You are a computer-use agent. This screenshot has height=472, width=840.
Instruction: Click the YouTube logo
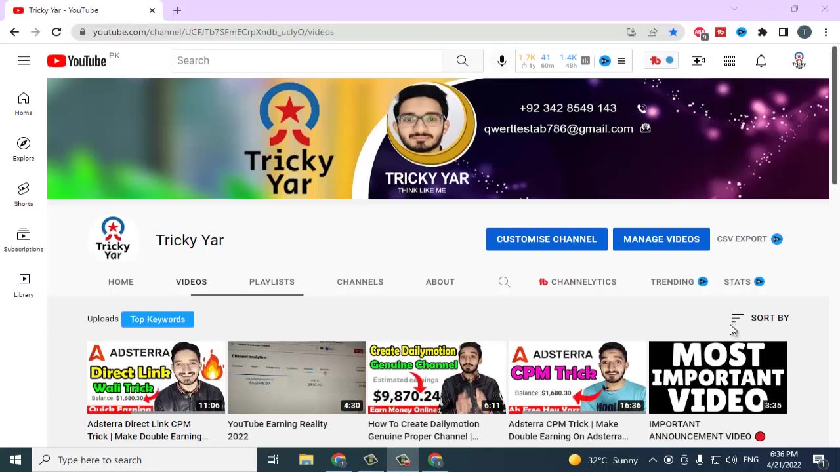(x=77, y=61)
